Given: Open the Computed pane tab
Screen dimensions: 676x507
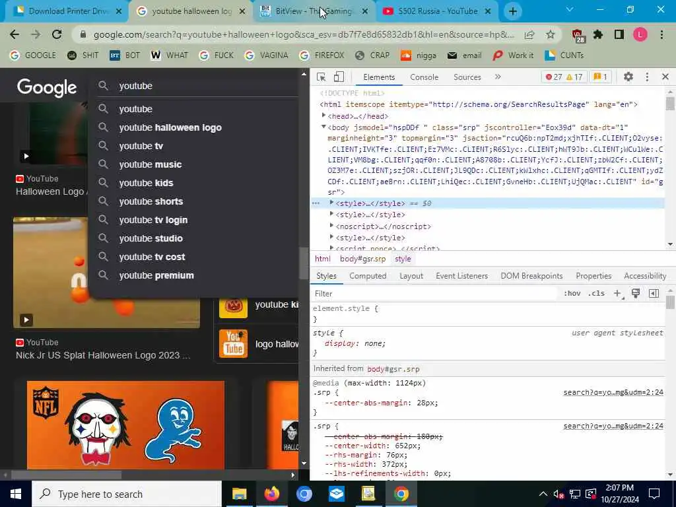Looking at the screenshot, I should [367, 276].
